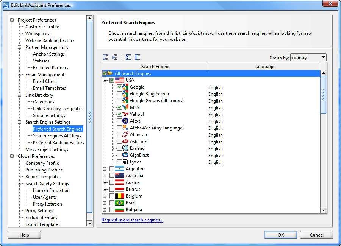Click the Help button

tap(24, 235)
